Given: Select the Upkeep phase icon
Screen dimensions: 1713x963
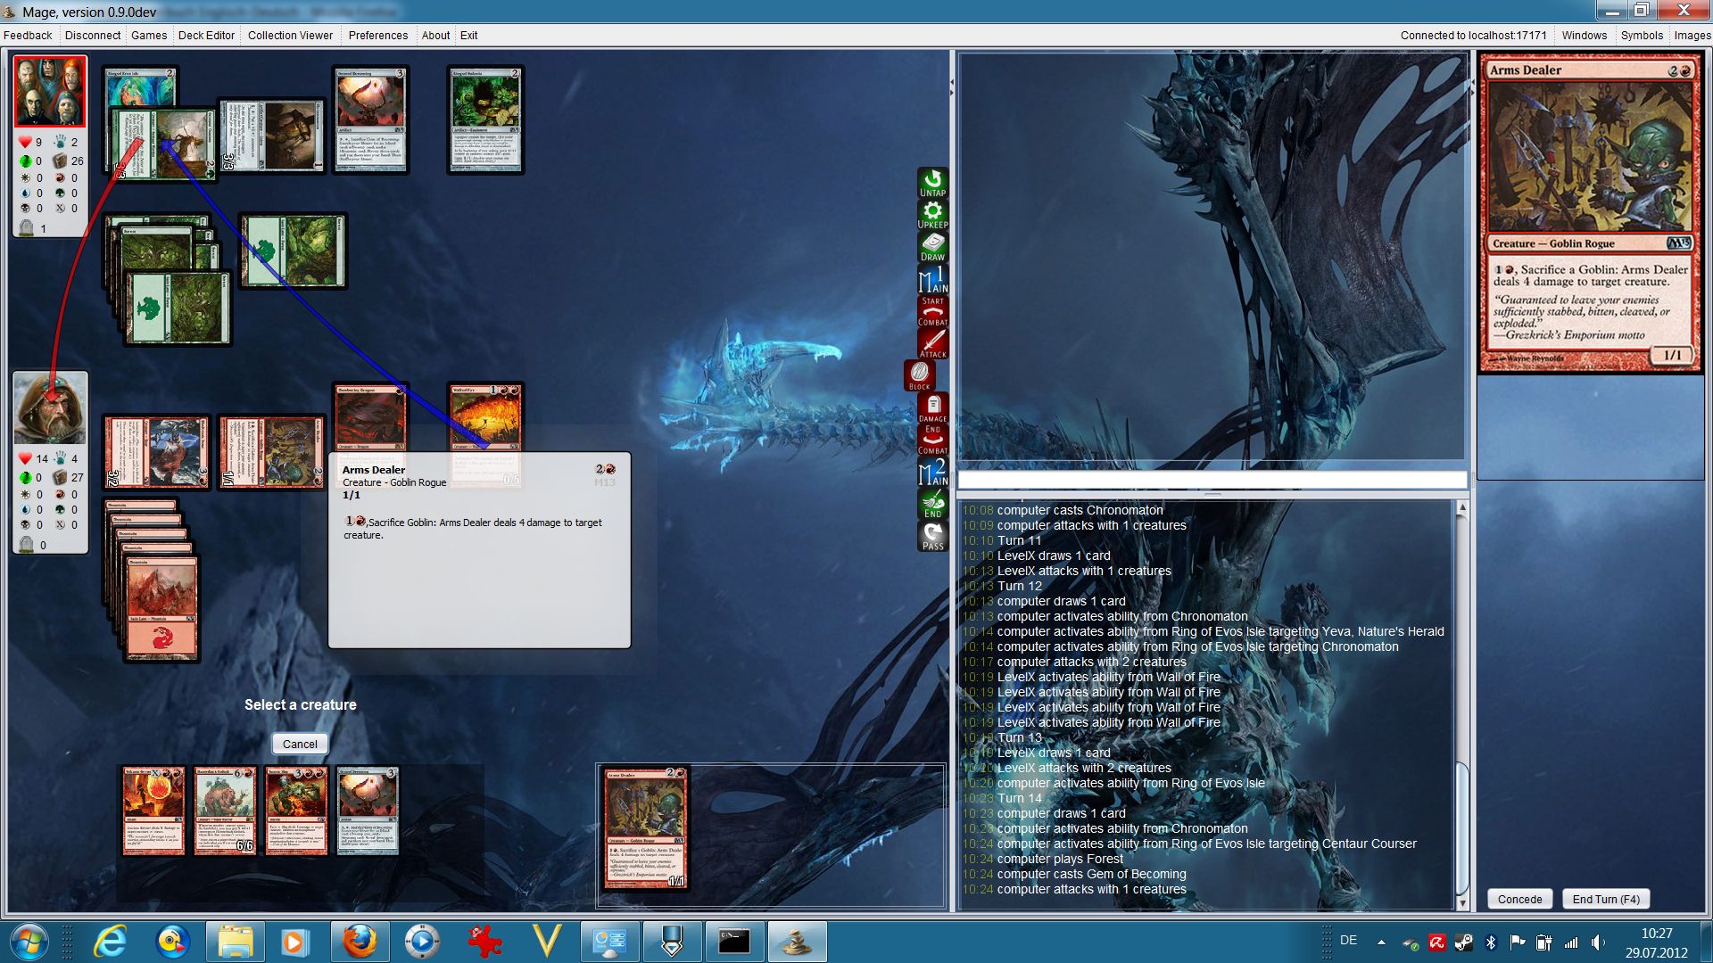Looking at the screenshot, I should pyautogui.click(x=932, y=214).
